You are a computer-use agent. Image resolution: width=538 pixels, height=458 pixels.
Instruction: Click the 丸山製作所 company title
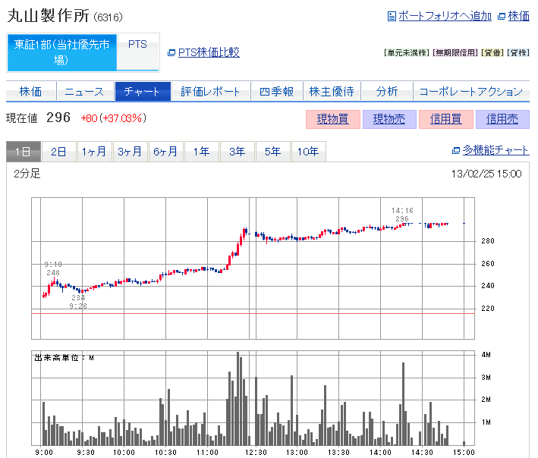49,16
